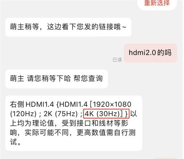Select the 萌主稍等 这边看下您发的链接哦 message bubble
The image size is (184, 159).
tap(68, 27)
